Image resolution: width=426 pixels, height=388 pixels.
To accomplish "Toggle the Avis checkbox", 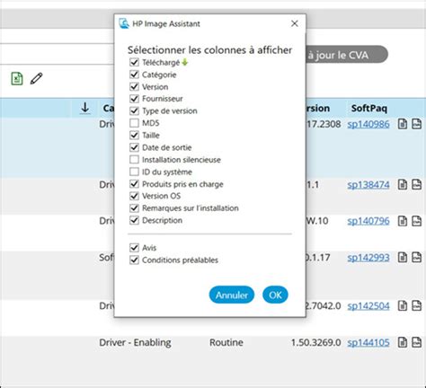I will pos(134,248).
